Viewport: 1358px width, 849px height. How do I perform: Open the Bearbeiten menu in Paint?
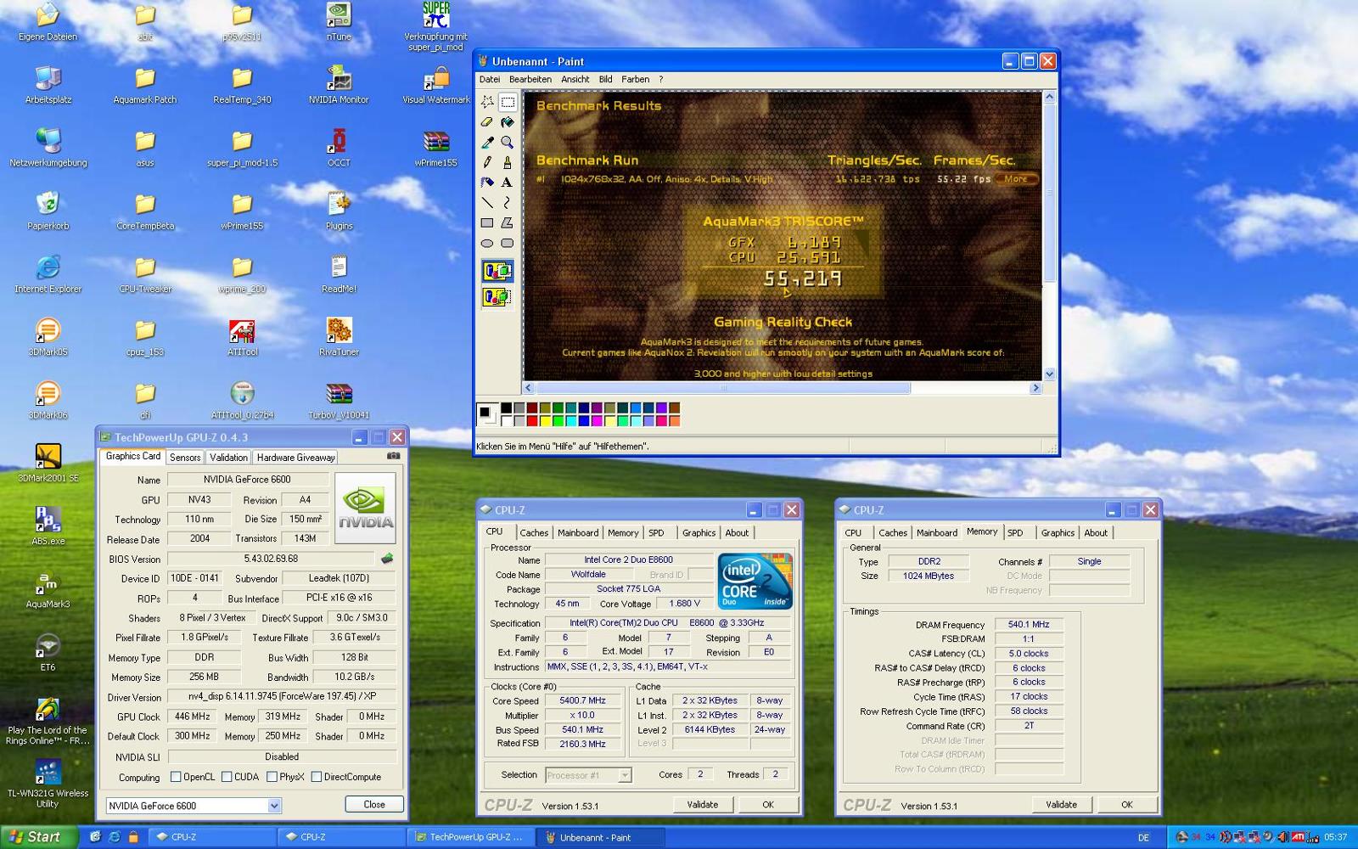point(530,80)
